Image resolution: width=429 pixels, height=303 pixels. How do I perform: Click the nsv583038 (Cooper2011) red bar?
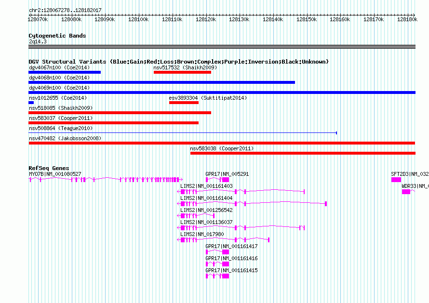(x=303, y=153)
